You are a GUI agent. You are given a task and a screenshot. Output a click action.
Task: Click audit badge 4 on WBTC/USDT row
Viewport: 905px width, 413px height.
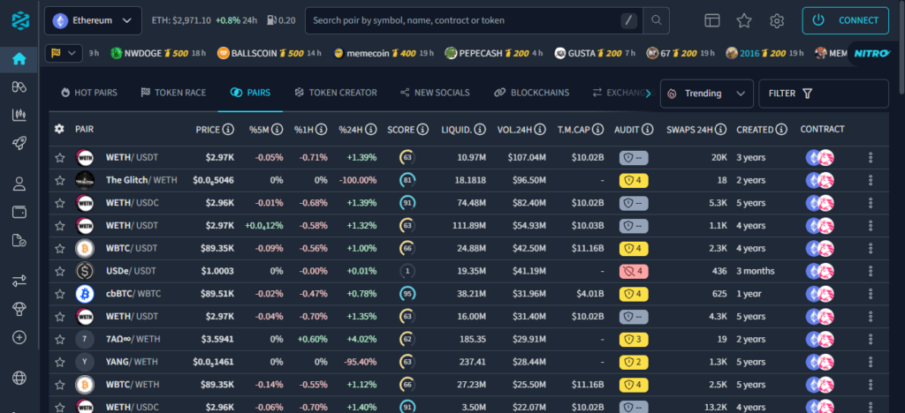point(634,248)
